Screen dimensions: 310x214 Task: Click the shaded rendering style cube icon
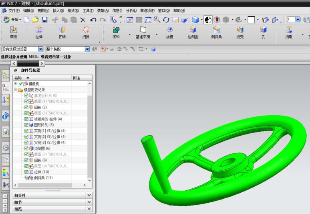point(195,20)
